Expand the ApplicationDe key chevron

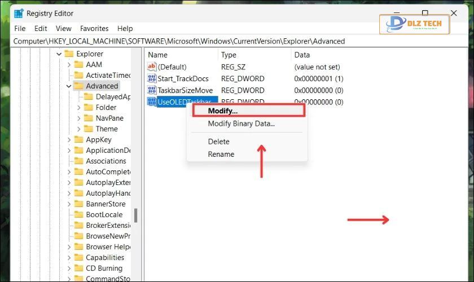click(69, 151)
